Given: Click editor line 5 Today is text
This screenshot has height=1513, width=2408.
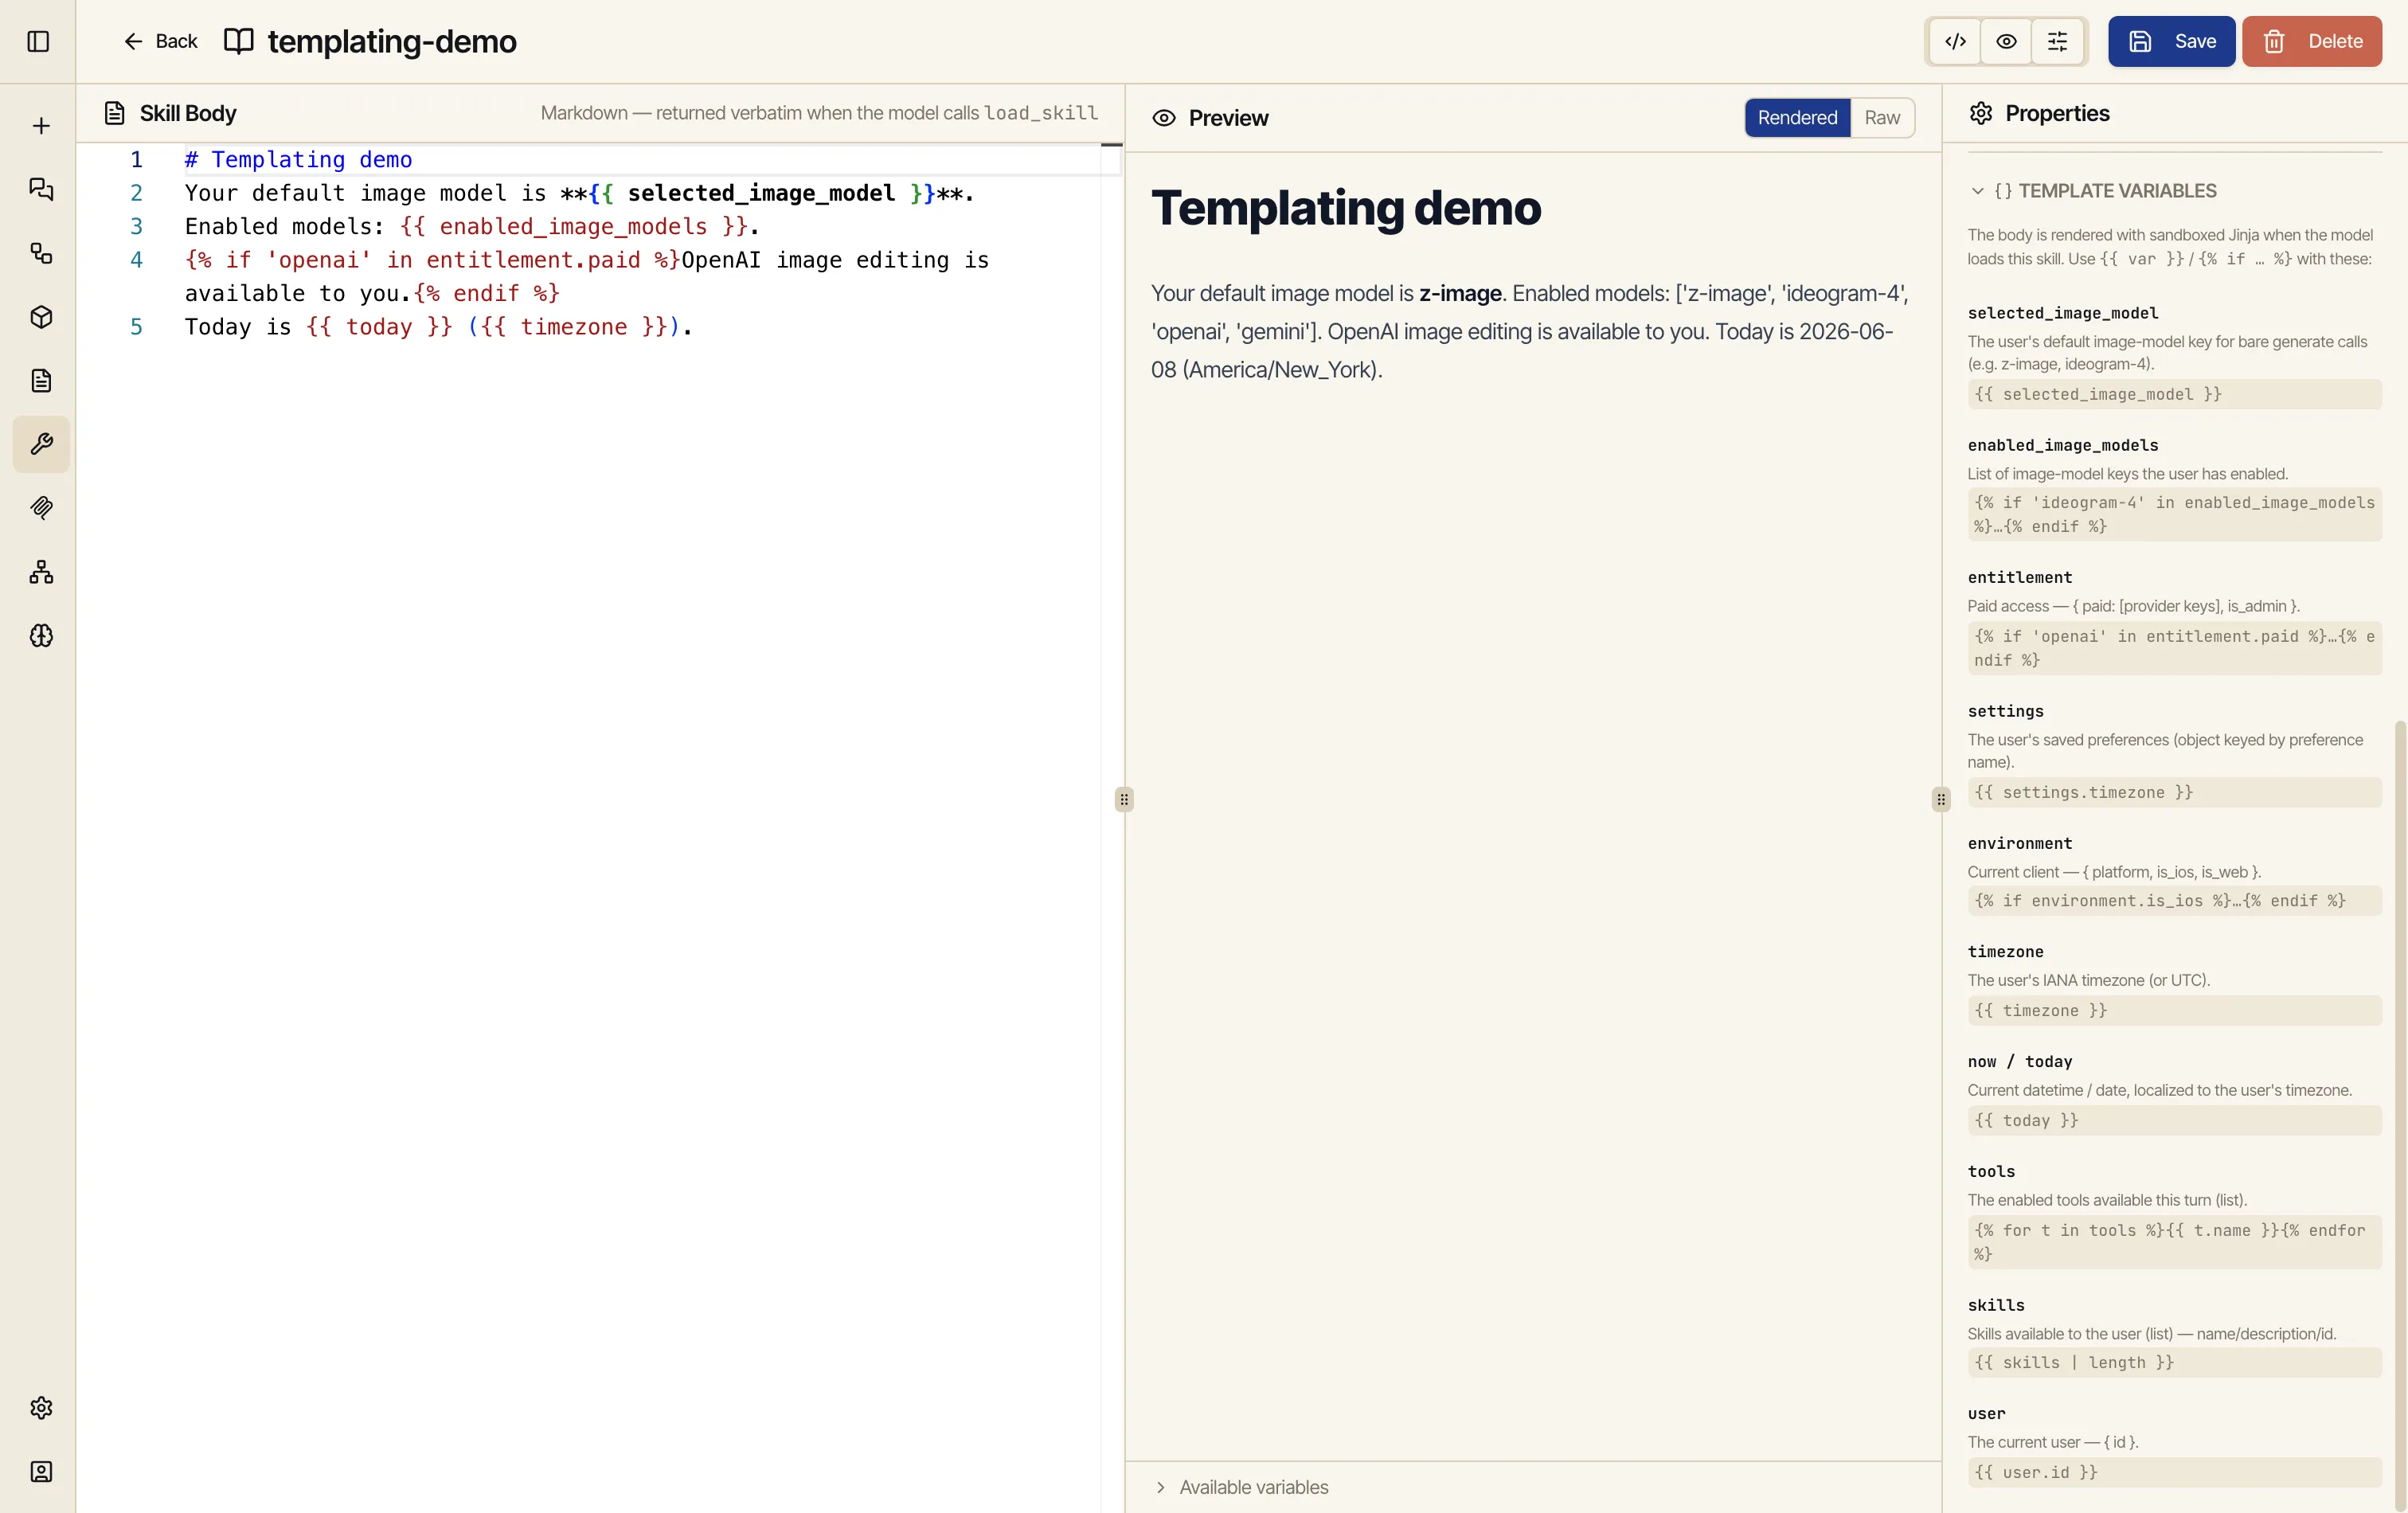Looking at the screenshot, I should [438, 326].
